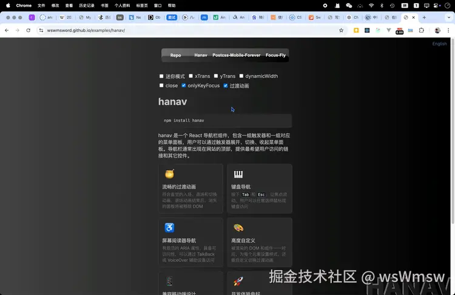
Task: Close the active hanav tab
Action: (414, 18)
